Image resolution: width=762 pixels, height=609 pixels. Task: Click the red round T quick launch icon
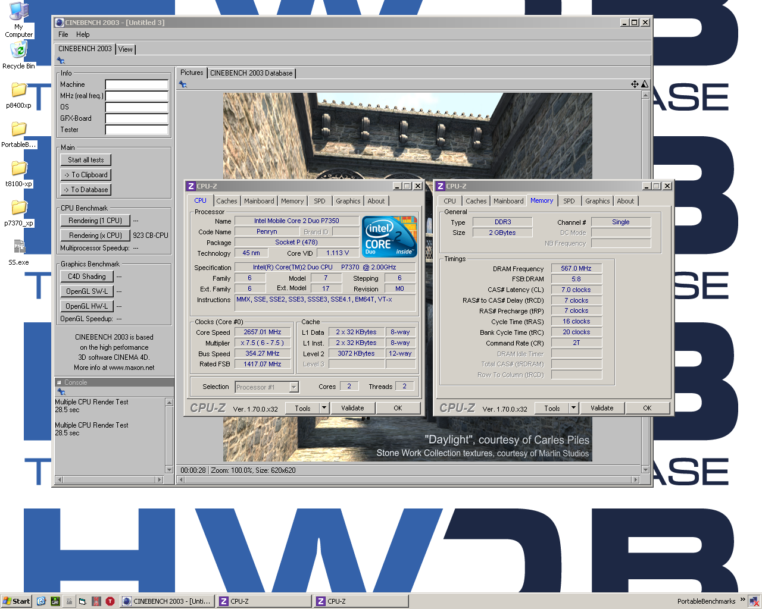[x=110, y=601]
